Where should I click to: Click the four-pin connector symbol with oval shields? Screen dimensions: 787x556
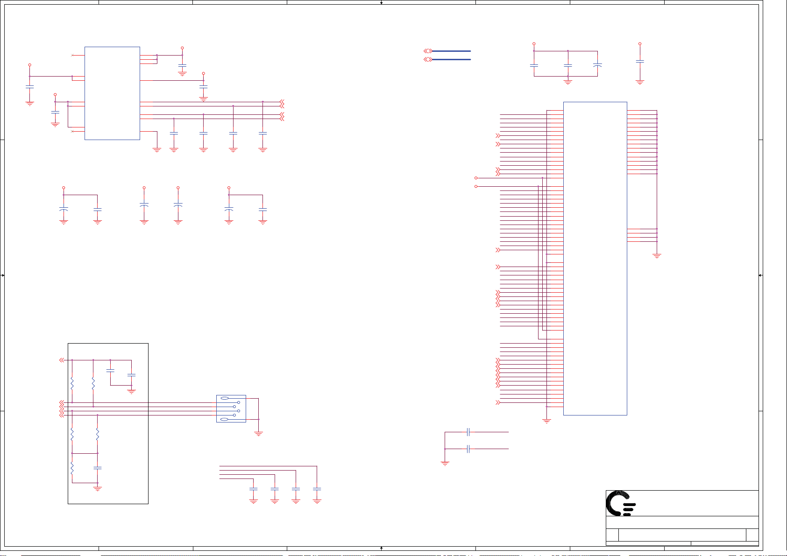click(231, 408)
